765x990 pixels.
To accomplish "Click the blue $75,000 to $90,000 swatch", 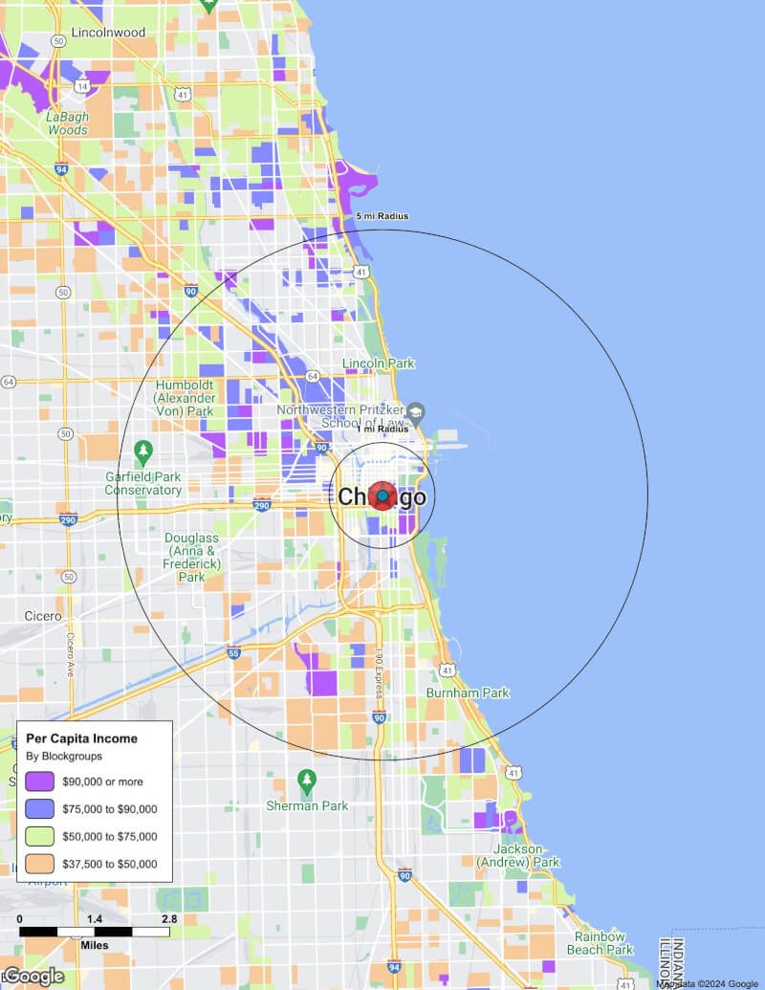I will [x=41, y=809].
